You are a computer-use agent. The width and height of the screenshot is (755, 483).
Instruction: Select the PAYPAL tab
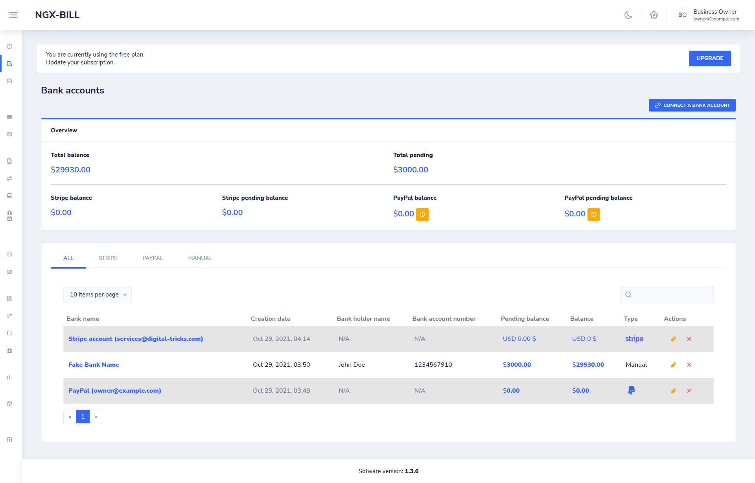pos(153,258)
